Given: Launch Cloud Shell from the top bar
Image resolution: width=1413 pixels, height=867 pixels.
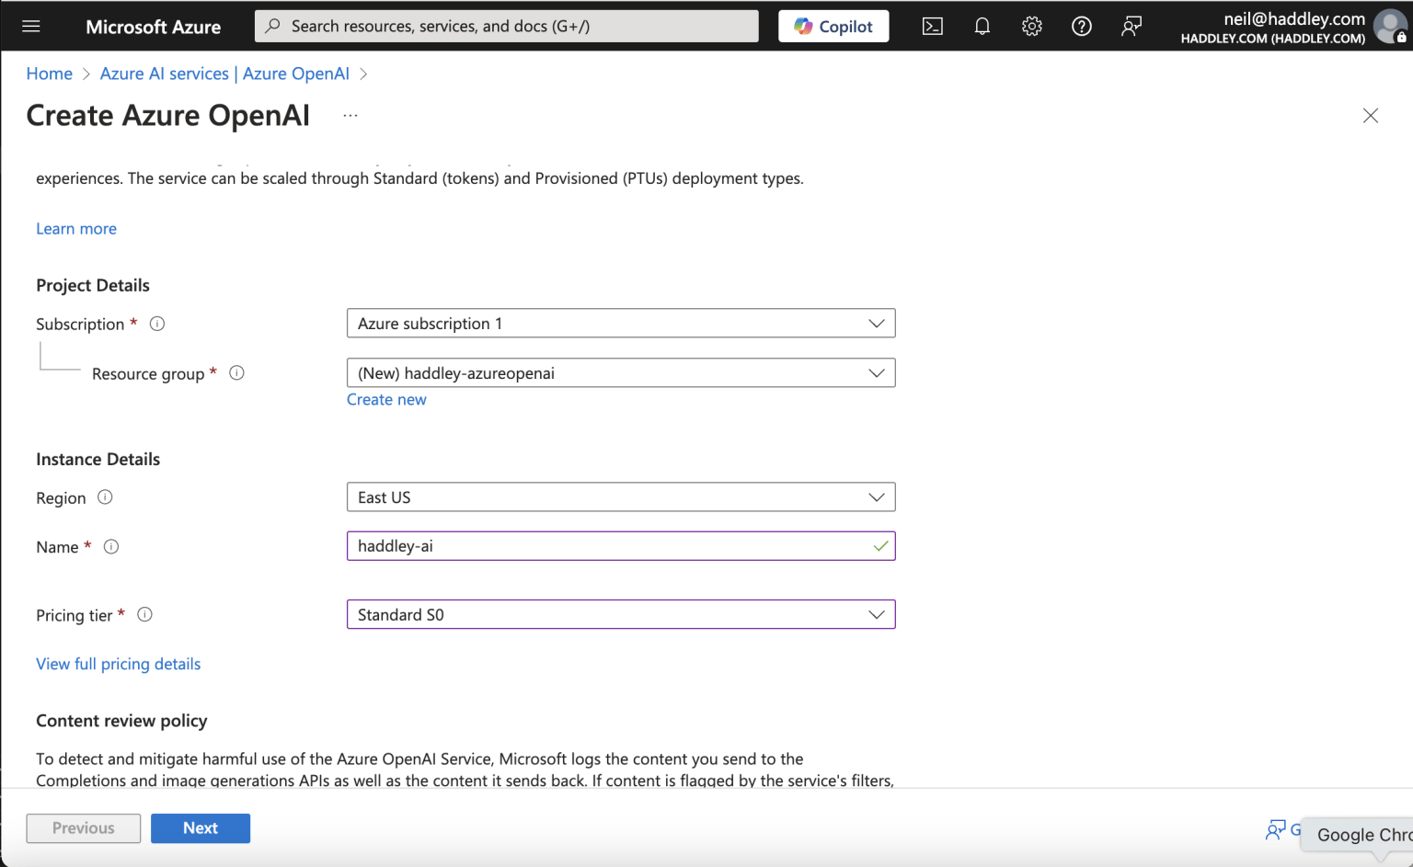Looking at the screenshot, I should click(x=932, y=26).
